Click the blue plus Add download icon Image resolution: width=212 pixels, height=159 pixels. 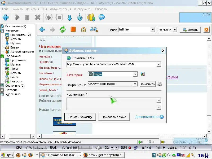[6, 17]
